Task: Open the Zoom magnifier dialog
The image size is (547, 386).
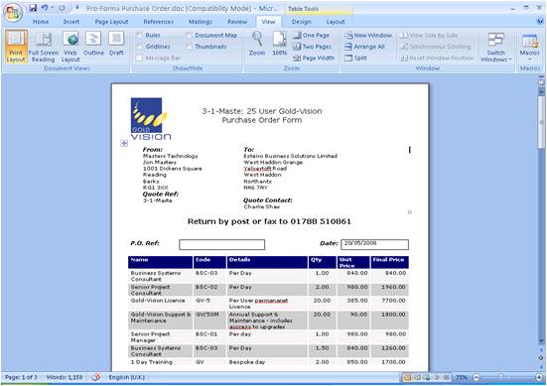Action: [x=257, y=44]
